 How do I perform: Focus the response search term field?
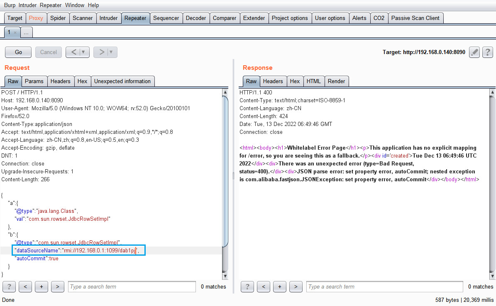385,287
